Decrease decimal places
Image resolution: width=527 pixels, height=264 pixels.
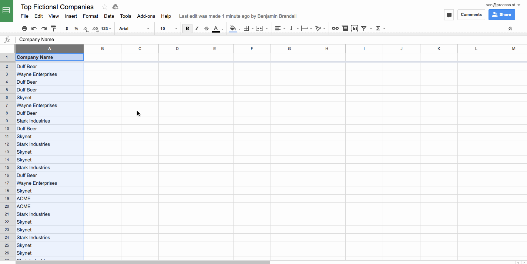tap(86, 29)
